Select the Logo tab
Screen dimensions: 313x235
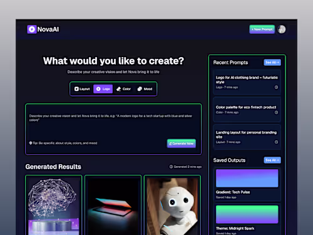103,89
